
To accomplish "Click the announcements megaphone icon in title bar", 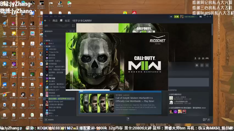I will click(x=171, y=17).
